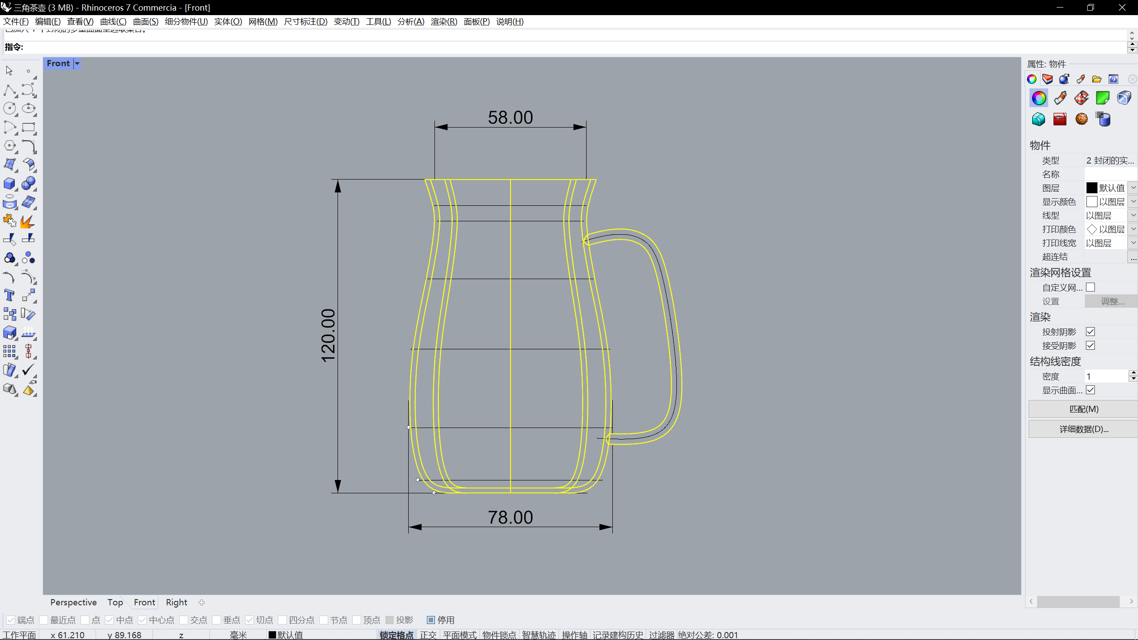Choose the Circle drawing tool
The image size is (1138, 640).
[9, 108]
